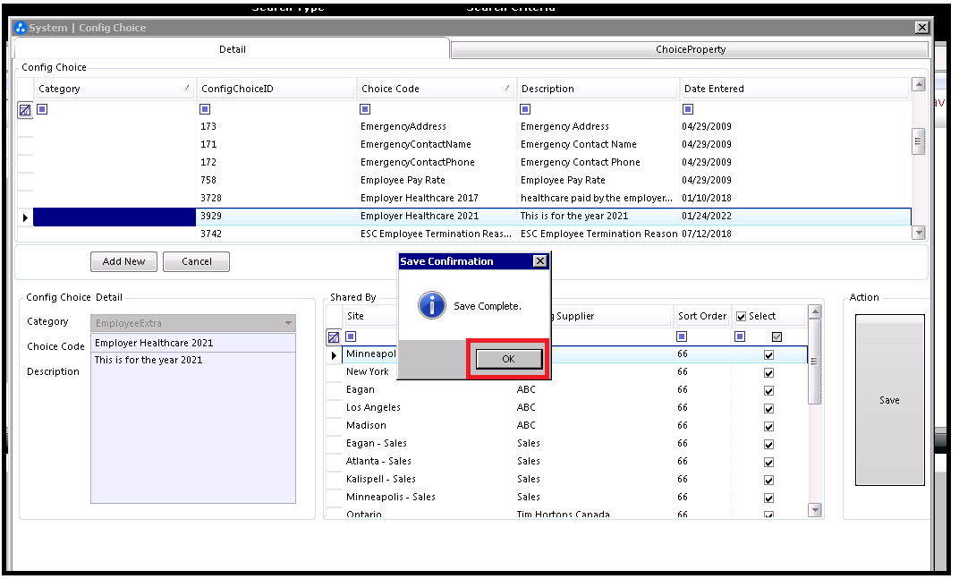Click Config Choice grid scroll-up arrow
The height and width of the screenshot is (579, 959).
(x=918, y=84)
